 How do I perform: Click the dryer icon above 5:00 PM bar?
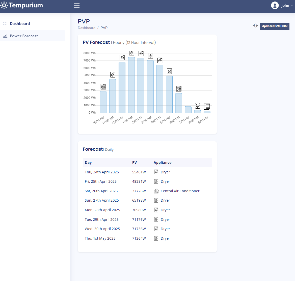169,71
